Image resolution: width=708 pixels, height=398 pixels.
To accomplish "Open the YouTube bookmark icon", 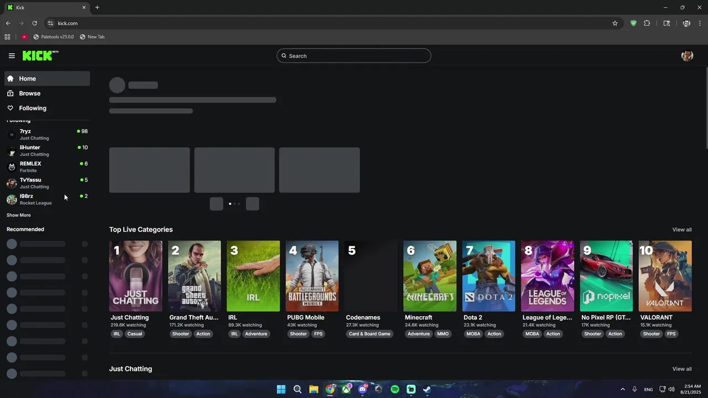I will pos(24,37).
